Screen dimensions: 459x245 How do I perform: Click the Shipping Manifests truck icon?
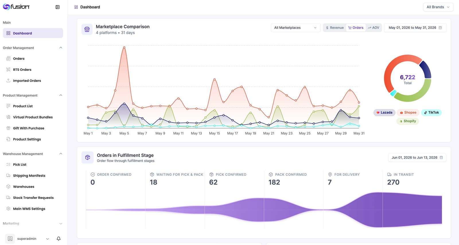[x=8, y=175]
